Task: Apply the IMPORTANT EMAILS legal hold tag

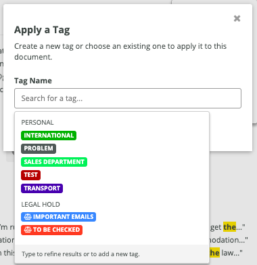Action: [x=58, y=217]
